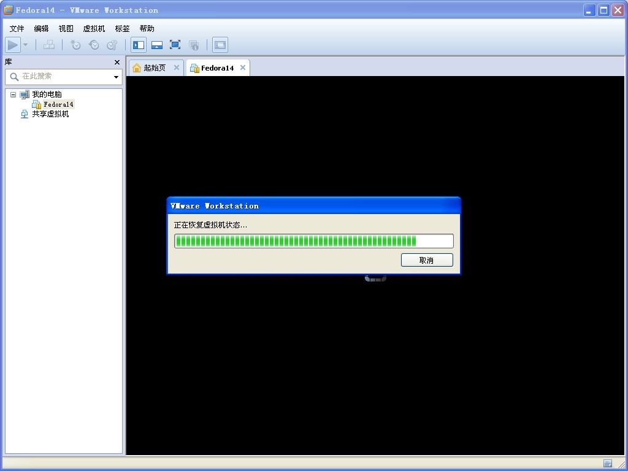Click the status bar icon at bottom right
Screen dimensions: 628x471
tap(608, 464)
